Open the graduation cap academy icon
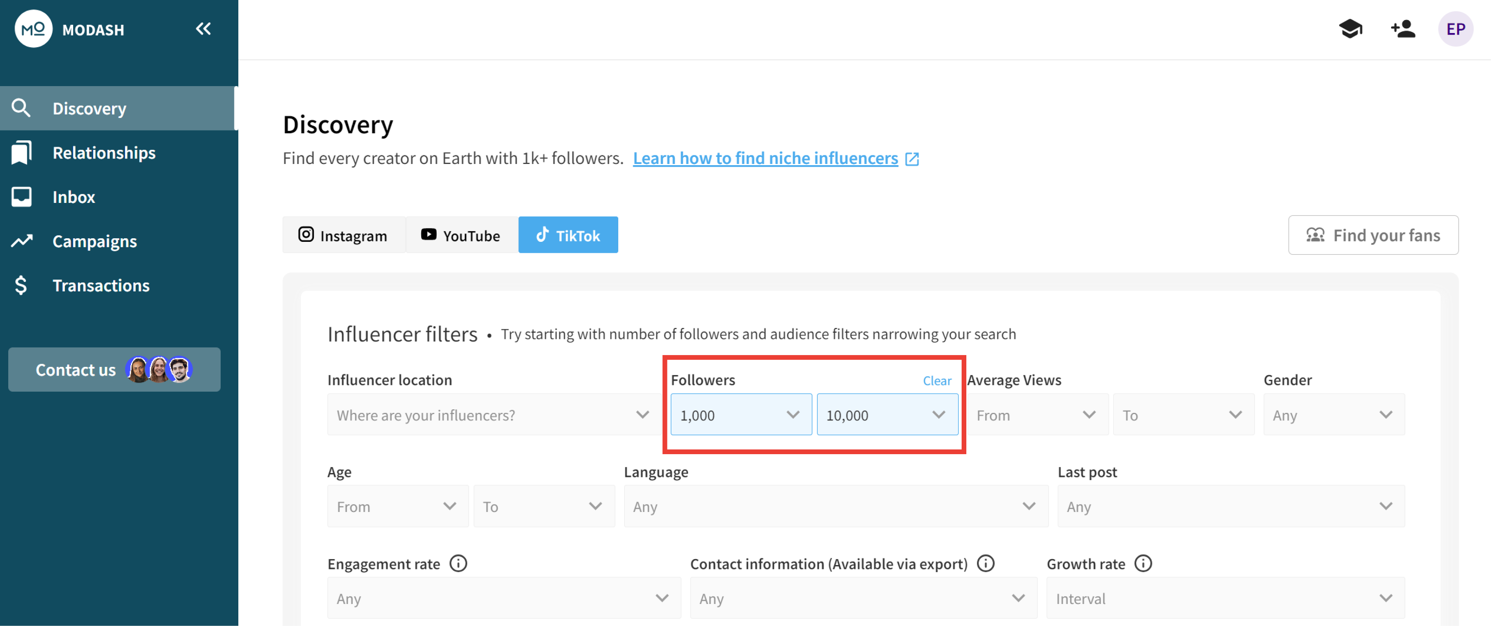The image size is (1491, 626). coord(1350,29)
